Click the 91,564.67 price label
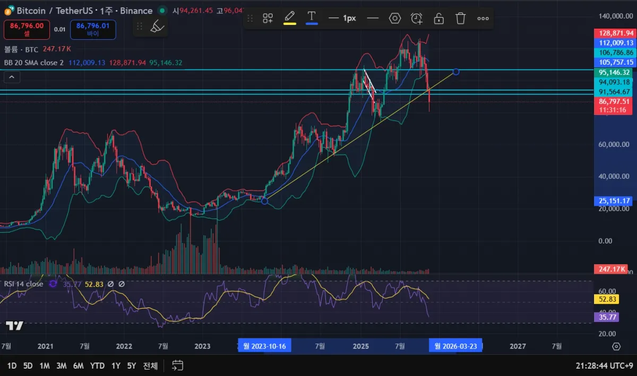The image size is (637, 376). [x=614, y=91]
